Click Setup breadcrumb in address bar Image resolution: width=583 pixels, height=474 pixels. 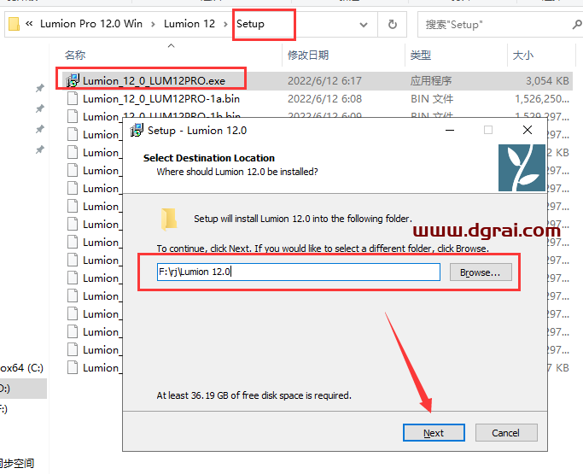pos(250,24)
